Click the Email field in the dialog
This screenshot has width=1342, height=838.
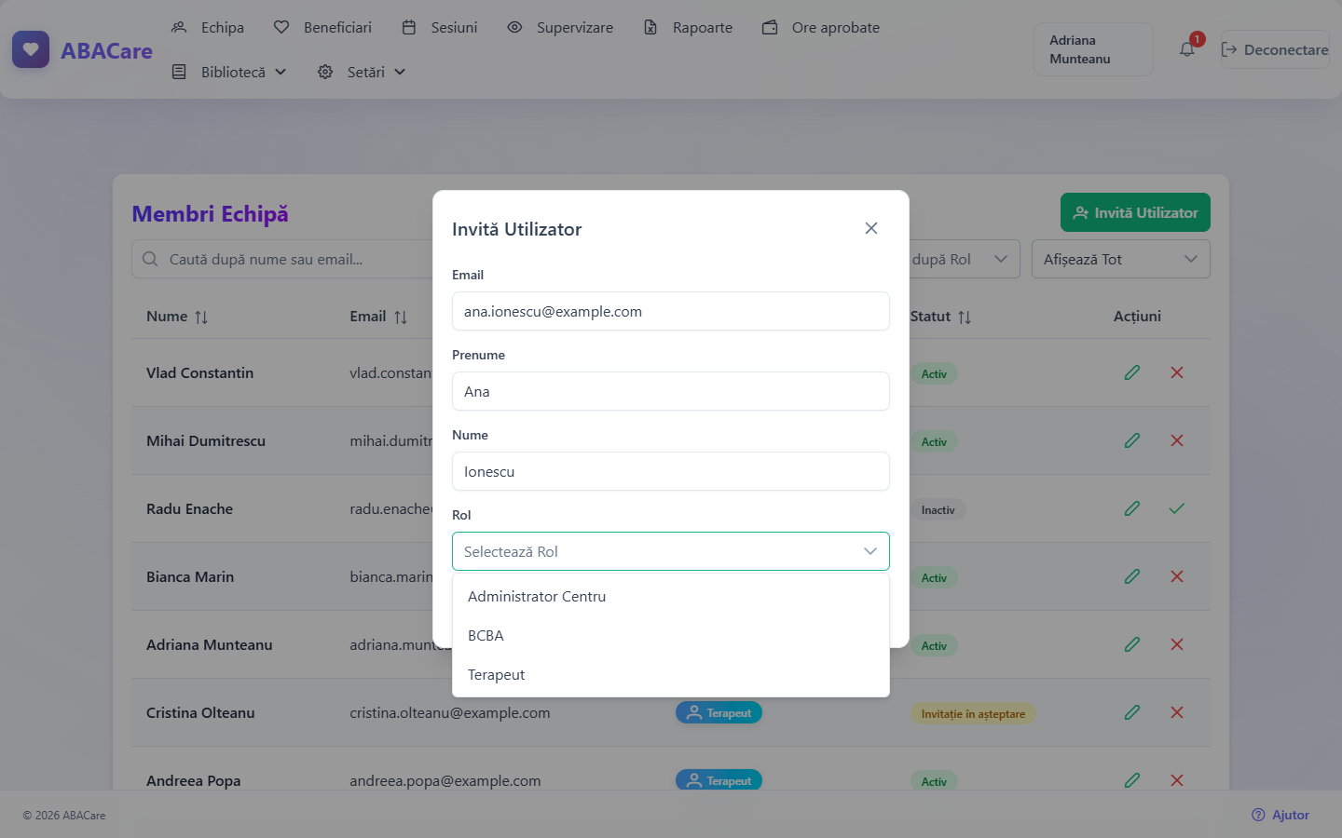[x=671, y=311]
